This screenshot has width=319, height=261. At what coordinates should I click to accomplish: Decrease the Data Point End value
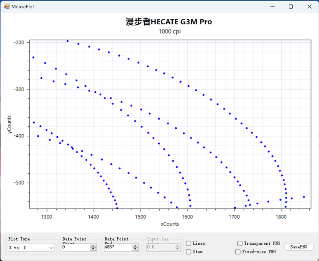(x=135, y=249)
